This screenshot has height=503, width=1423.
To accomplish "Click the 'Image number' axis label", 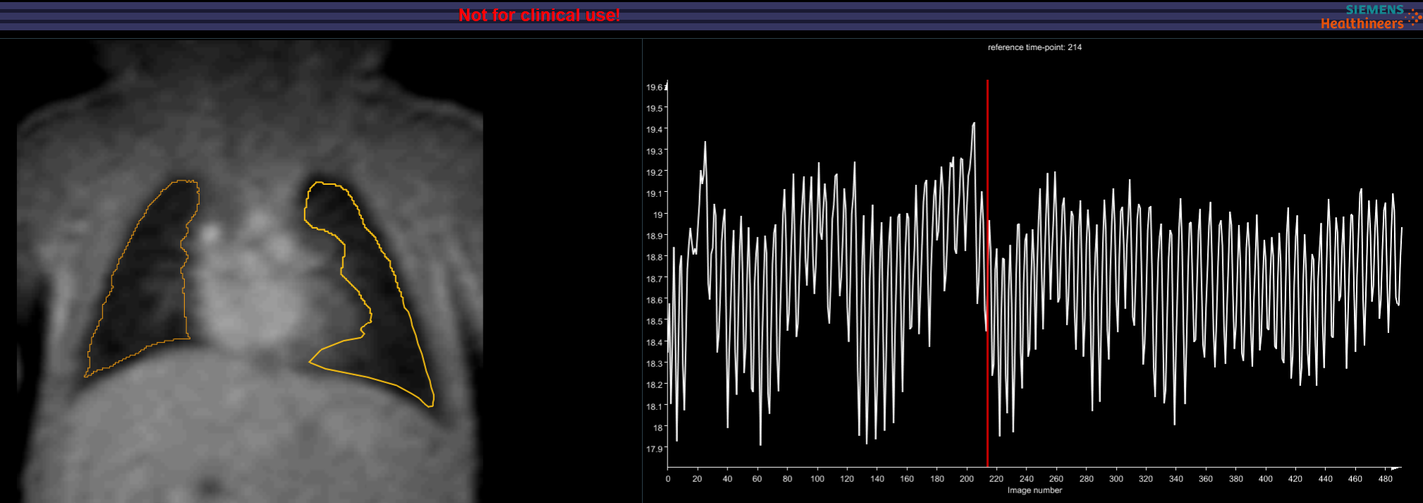I will (1034, 490).
